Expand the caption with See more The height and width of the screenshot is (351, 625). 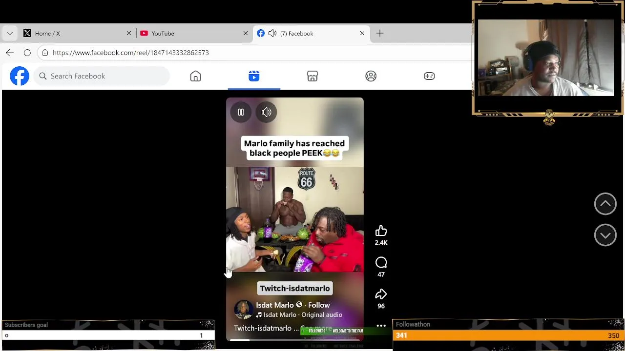(x=316, y=329)
